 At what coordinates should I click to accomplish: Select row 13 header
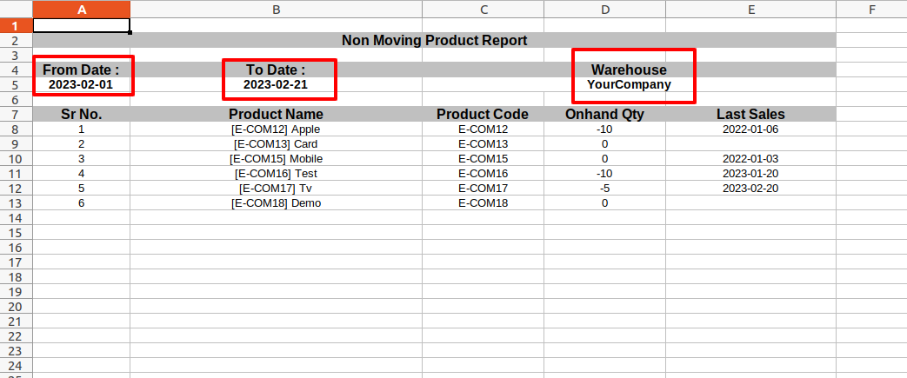(17, 202)
